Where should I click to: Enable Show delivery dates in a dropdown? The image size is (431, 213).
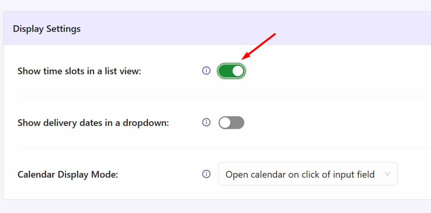click(x=231, y=122)
